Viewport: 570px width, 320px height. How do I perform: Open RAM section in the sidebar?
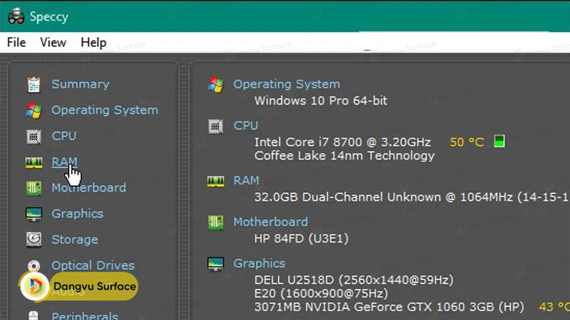click(64, 162)
